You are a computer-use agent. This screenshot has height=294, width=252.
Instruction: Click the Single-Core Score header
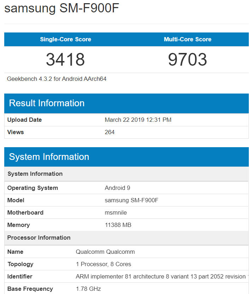65,39
